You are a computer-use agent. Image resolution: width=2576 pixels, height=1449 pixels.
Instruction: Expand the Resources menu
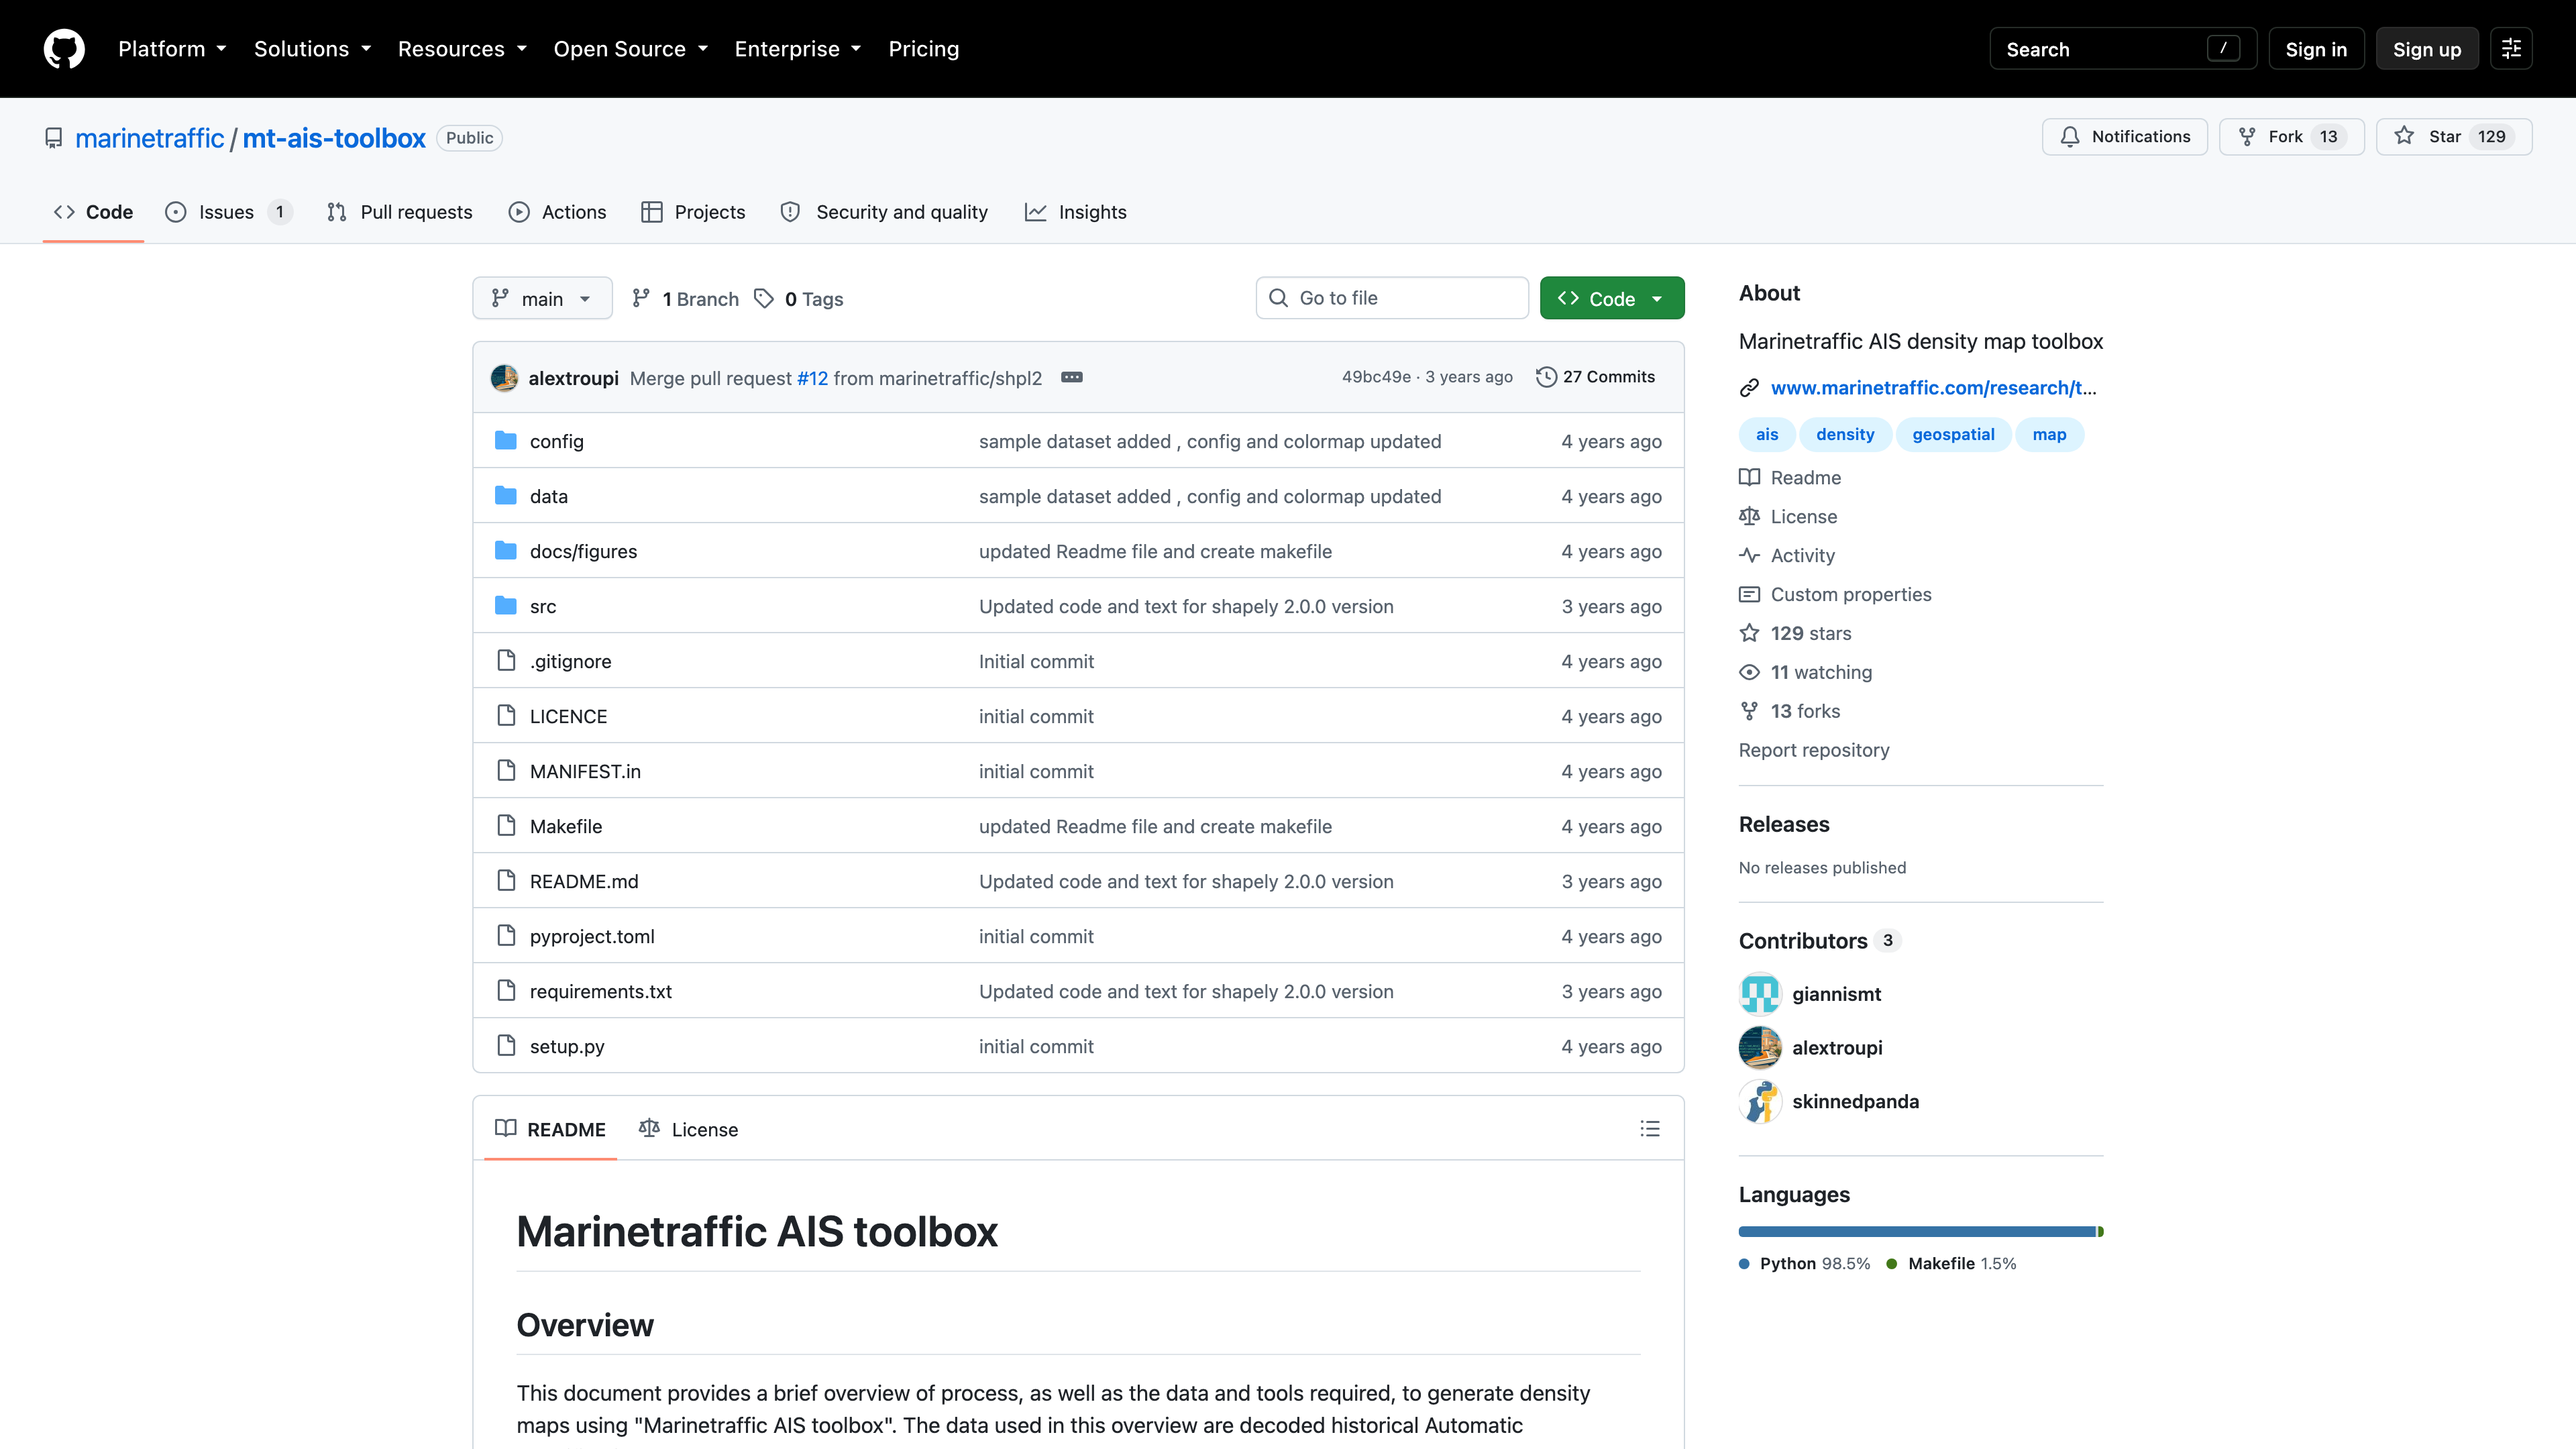(x=462, y=49)
